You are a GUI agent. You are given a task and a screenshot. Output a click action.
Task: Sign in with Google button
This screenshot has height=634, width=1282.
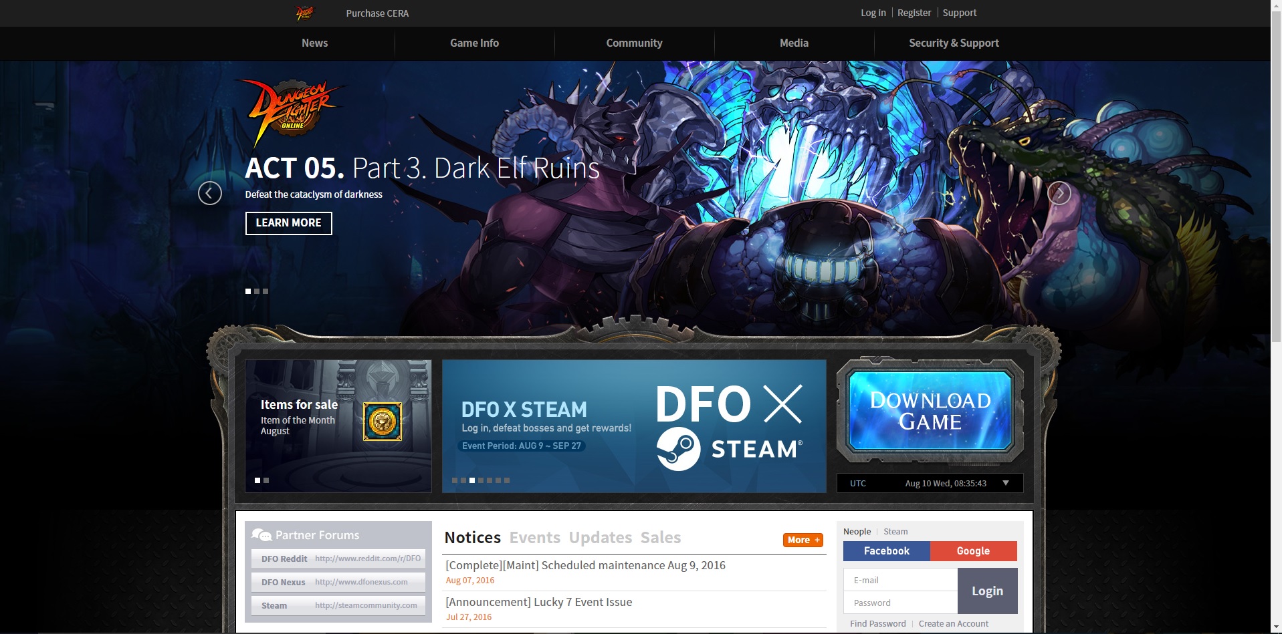point(973,551)
